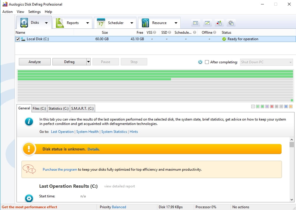Click the Scheduler calendar icon
Image resolution: width=296 pixels, height=210 pixels.
101,23
